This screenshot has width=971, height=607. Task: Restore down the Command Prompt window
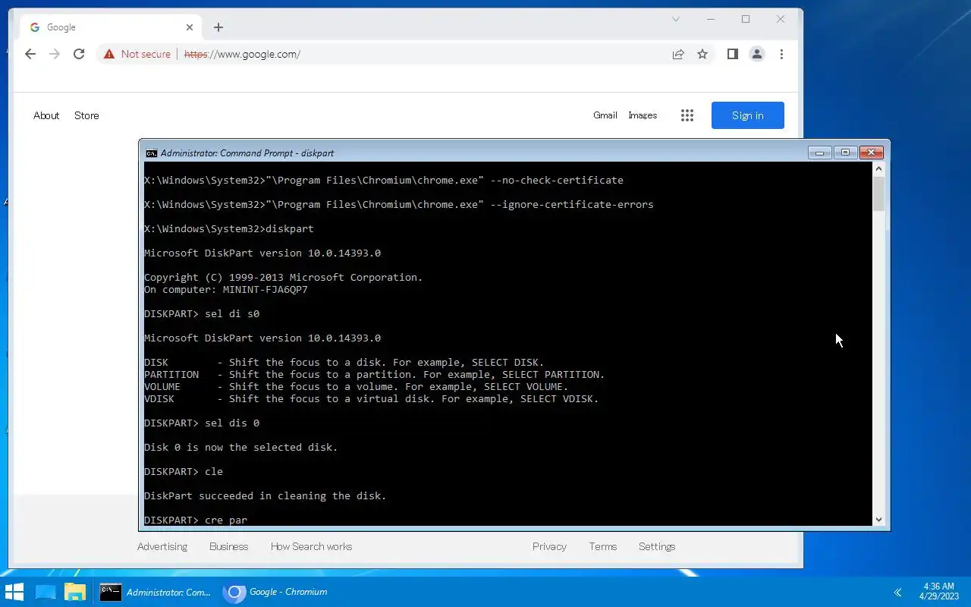(x=845, y=153)
